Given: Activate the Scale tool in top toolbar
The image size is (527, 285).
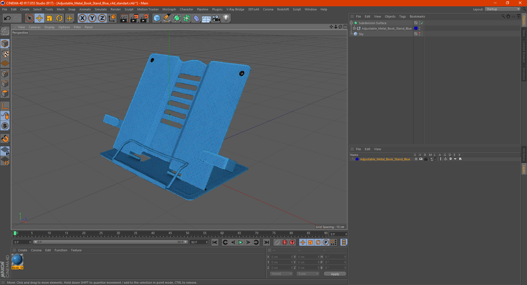Looking at the screenshot, I should click(x=49, y=18).
